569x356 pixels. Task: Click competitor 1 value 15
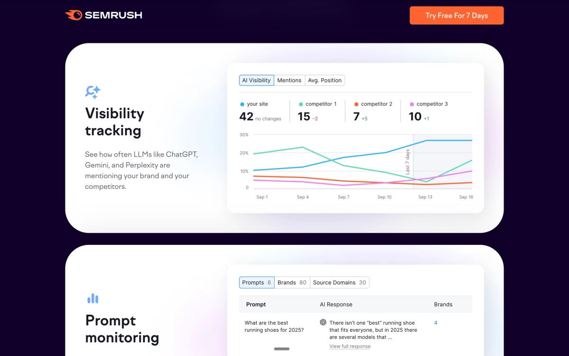304,116
